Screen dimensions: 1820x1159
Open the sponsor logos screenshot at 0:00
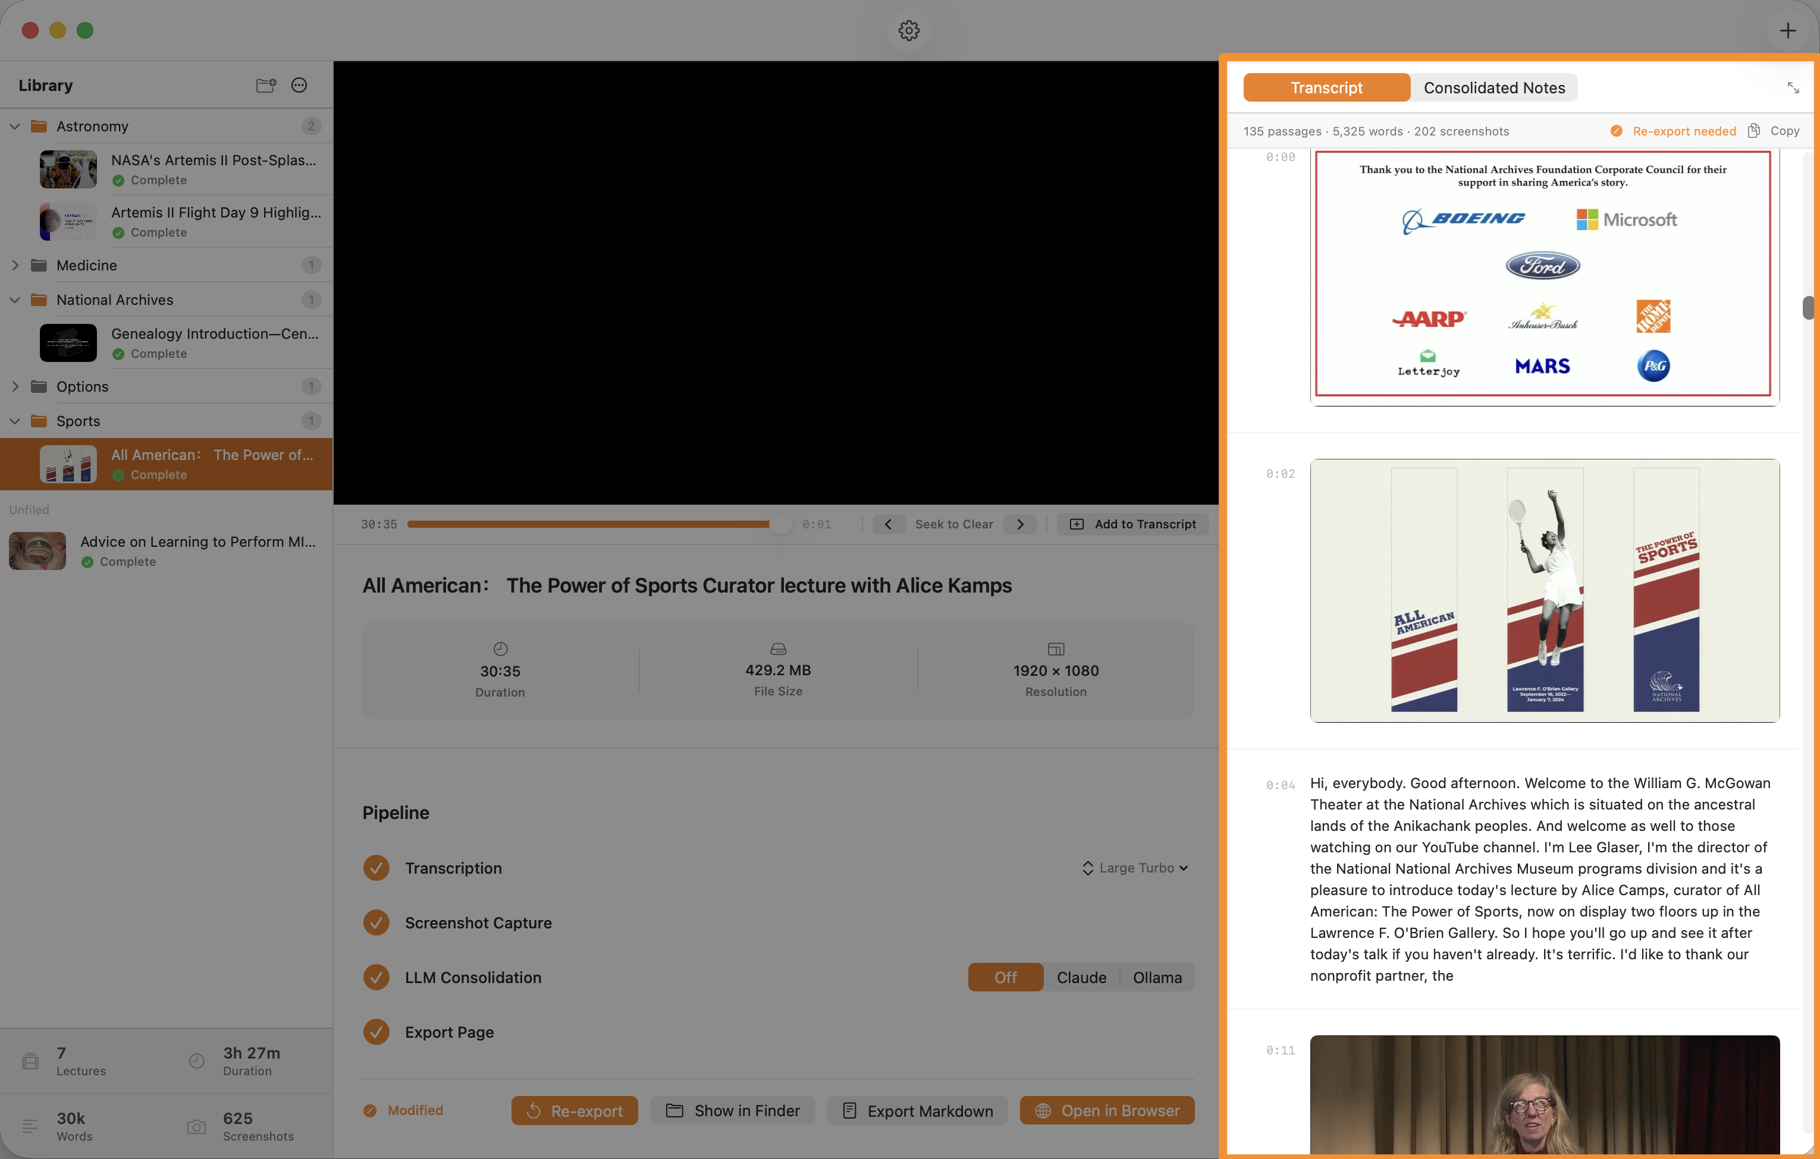pyautogui.click(x=1544, y=276)
